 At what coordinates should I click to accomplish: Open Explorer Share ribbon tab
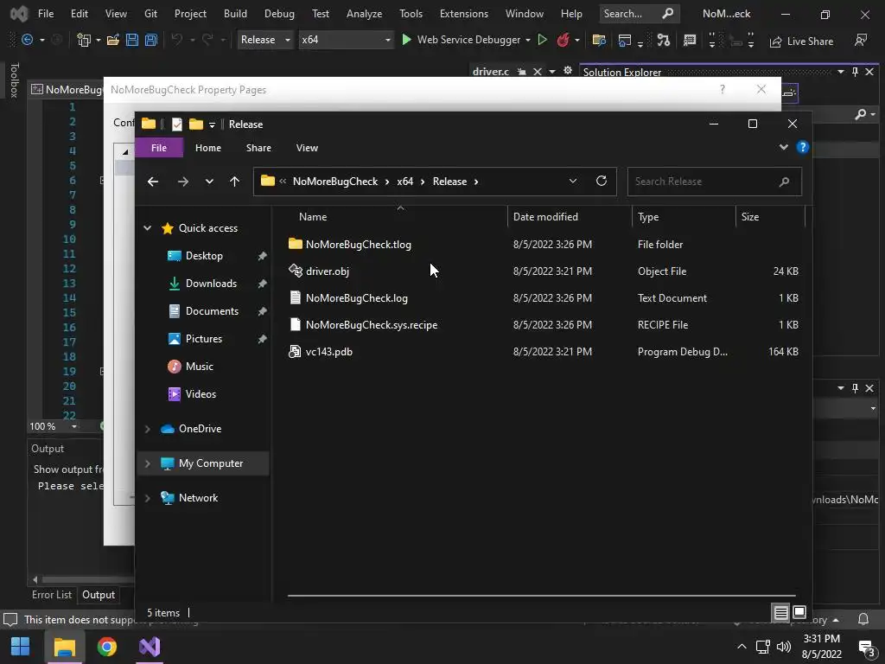click(258, 147)
